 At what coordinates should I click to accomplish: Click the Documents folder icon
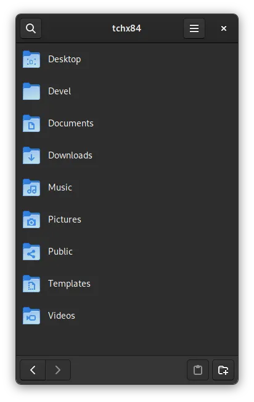[x=31, y=123]
